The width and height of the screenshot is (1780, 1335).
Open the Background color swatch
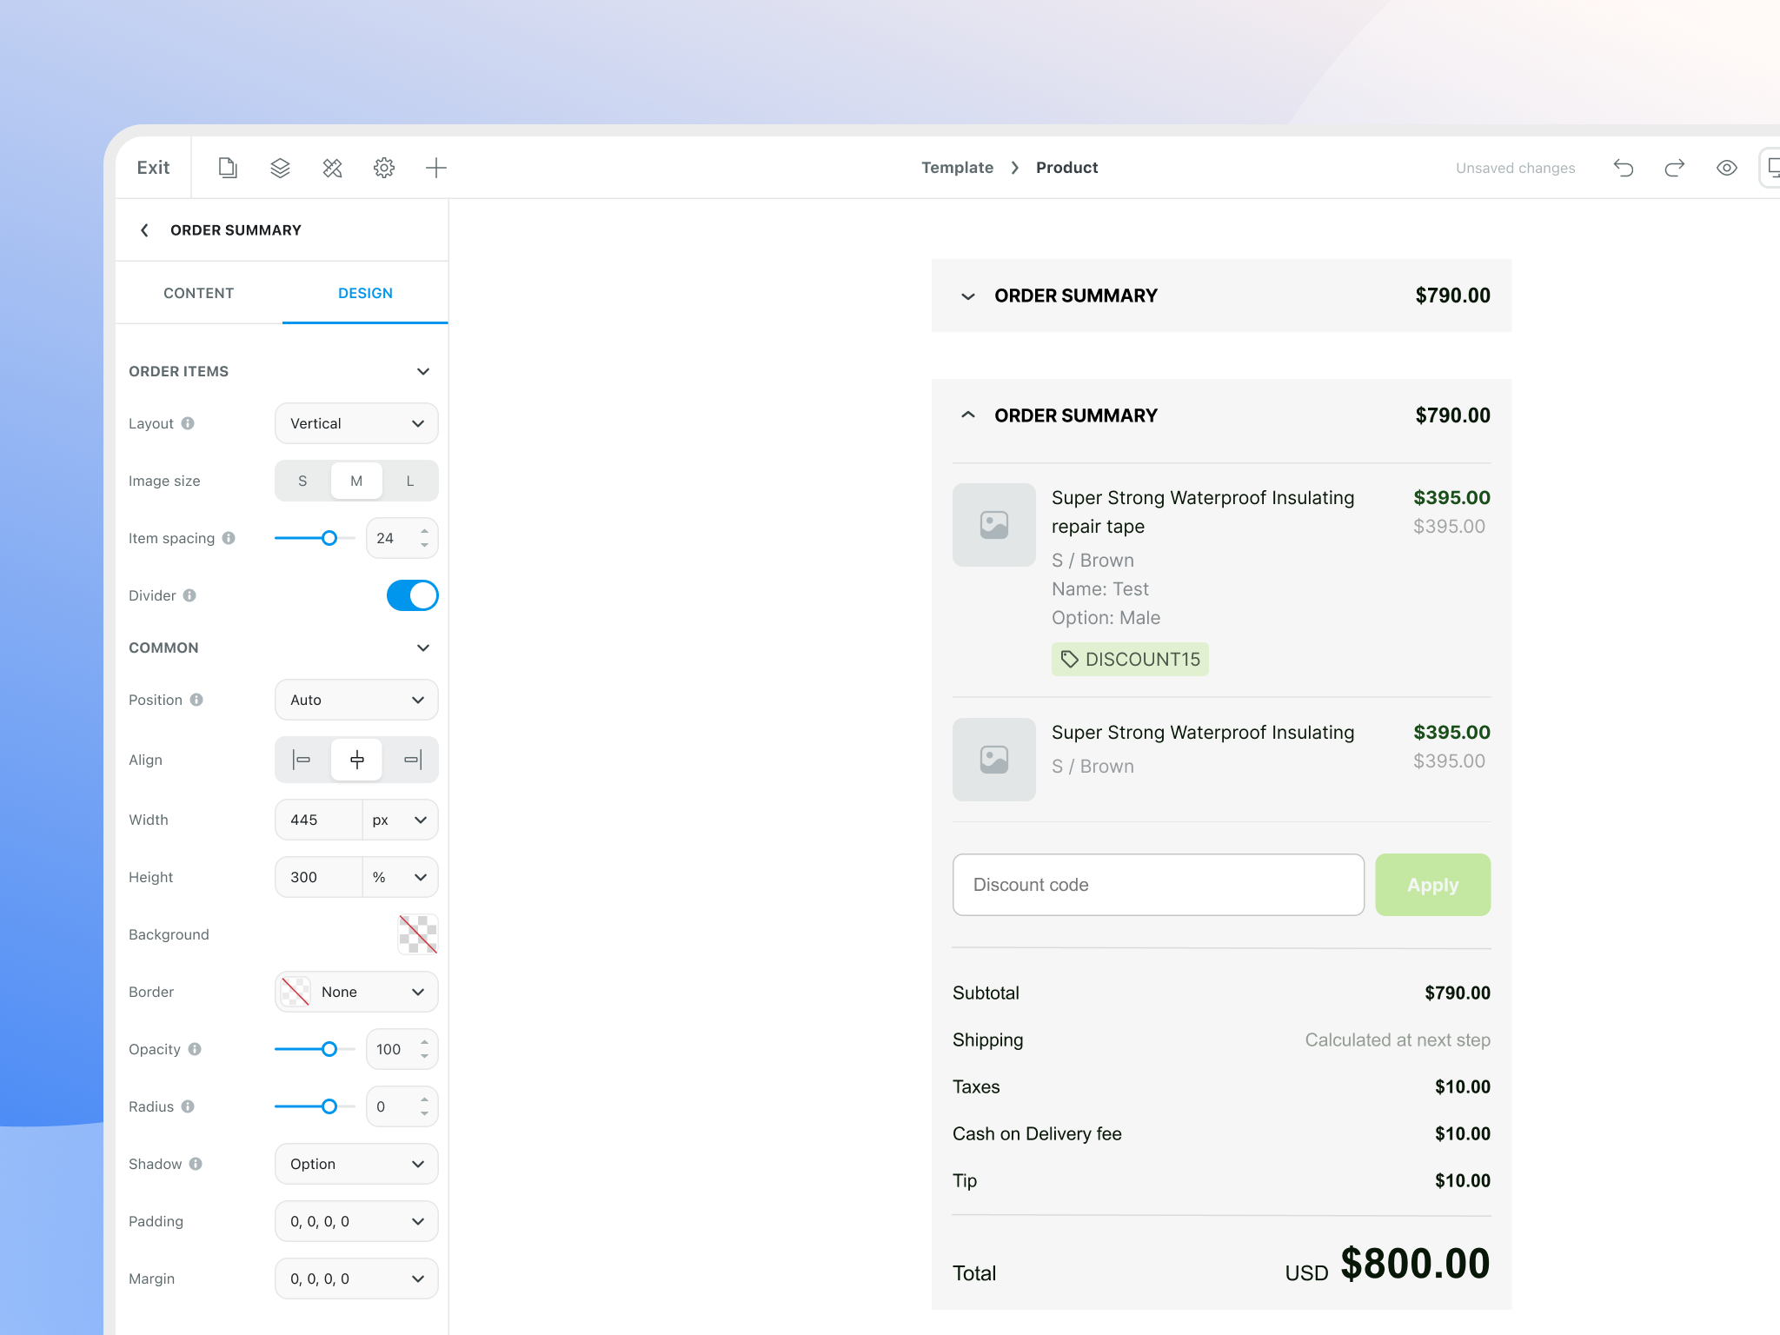pyautogui.click(x=418, y=934)
